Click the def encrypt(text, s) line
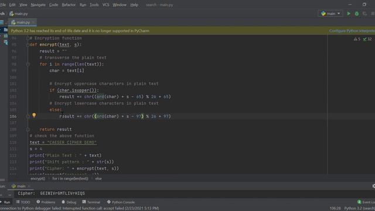The width and height of the screenshot is (375, 211). coord(56,45)
